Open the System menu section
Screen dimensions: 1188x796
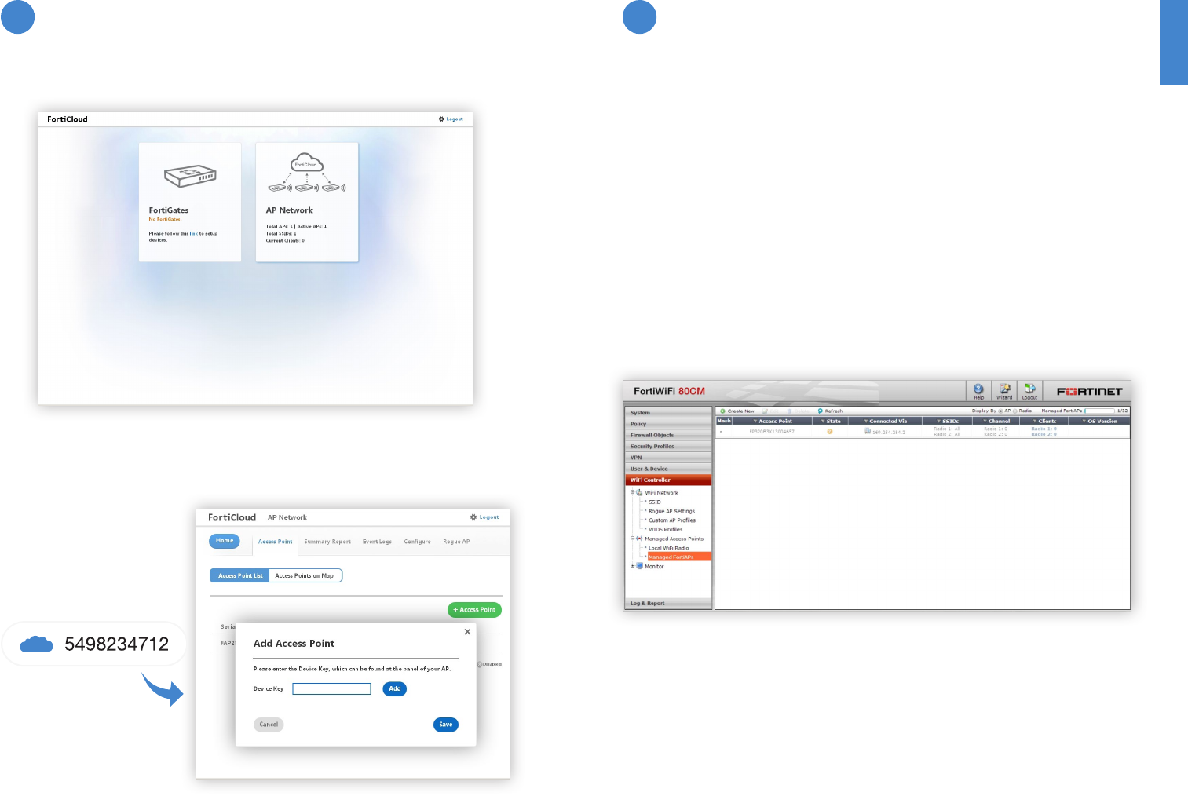[x=669, y=412]
